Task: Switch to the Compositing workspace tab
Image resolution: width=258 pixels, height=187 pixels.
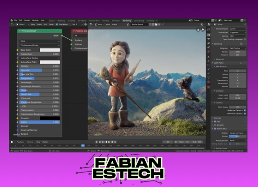Action: [x=139, y=21]
